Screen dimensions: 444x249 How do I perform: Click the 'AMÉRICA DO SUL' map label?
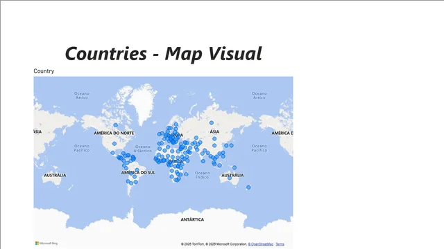click(x=138, y=172)
